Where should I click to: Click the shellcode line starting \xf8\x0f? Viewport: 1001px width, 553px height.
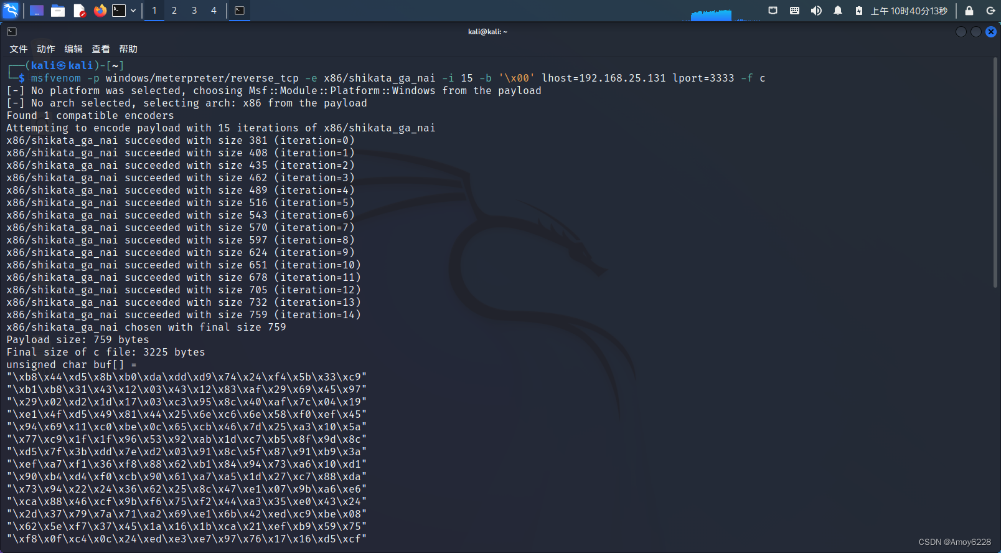click(187, 539)
